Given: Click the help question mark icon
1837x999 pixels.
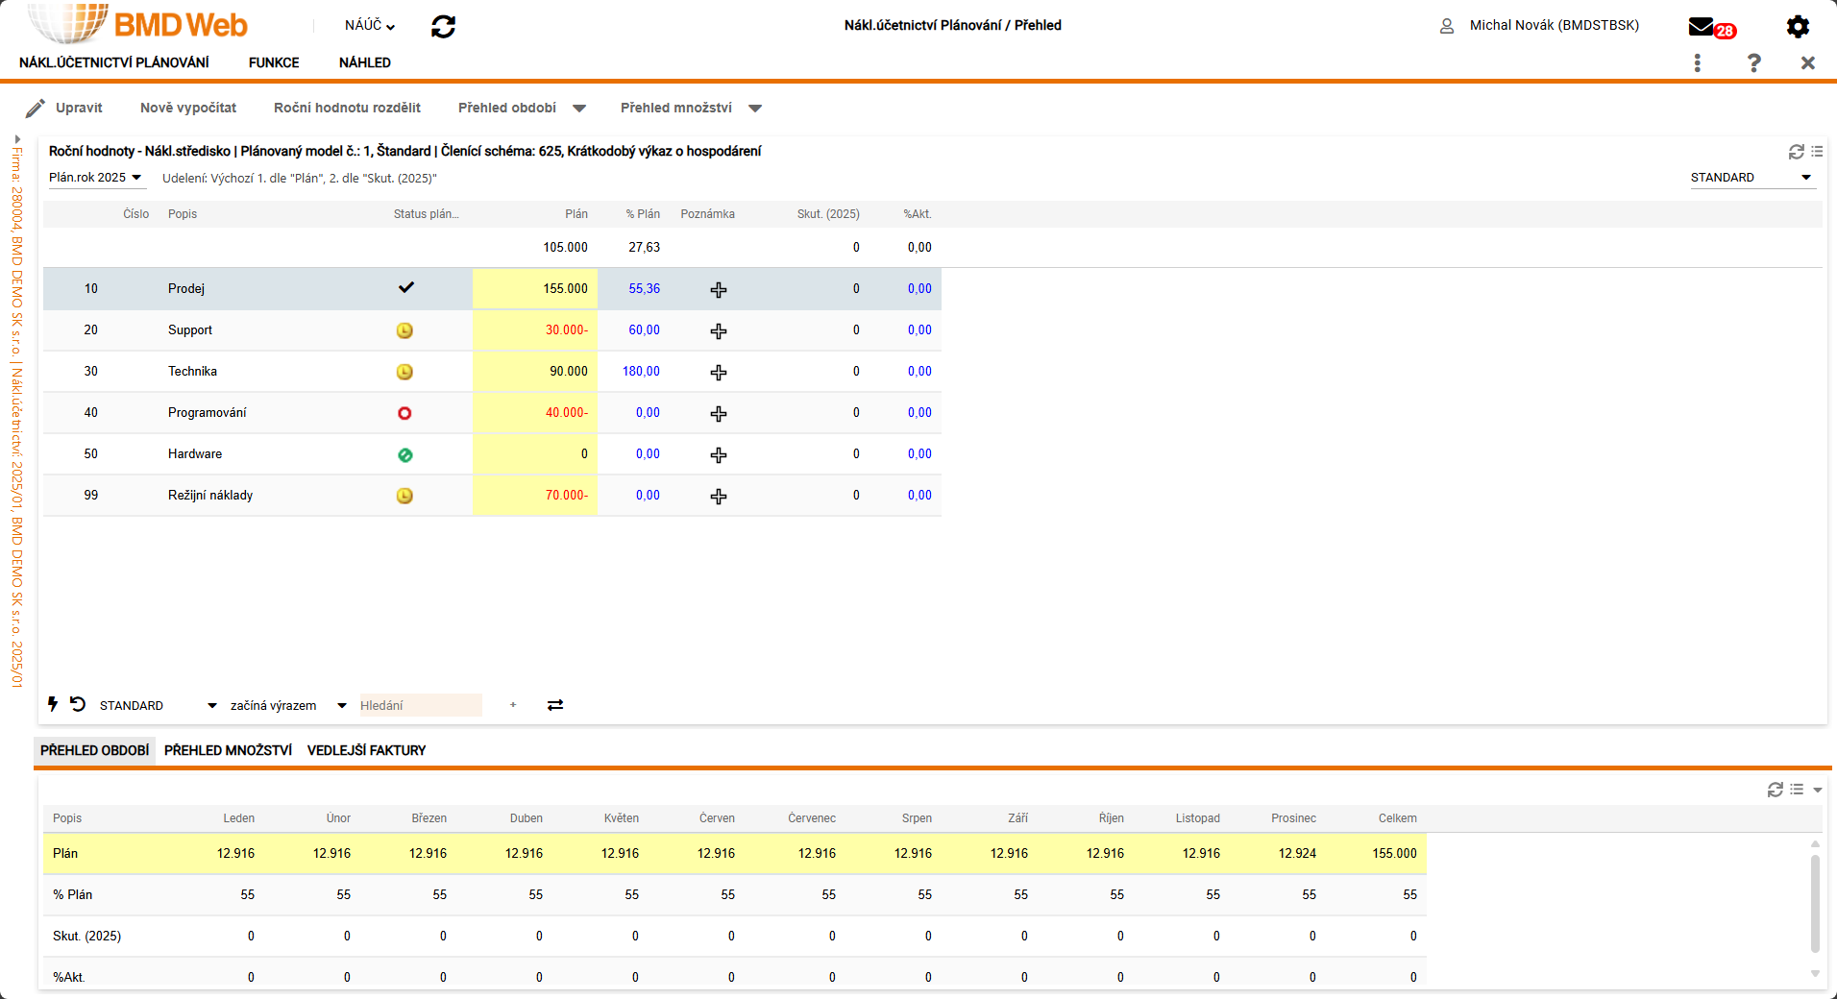Looking at the screenshot, I should pyautogui.click(x=1753, y=63).
